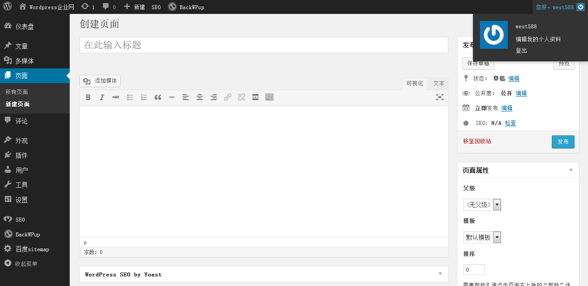This screenshot has width=588, height=286.
Task: Open the 新建 menu in admin bar
Action: (134, 7)
